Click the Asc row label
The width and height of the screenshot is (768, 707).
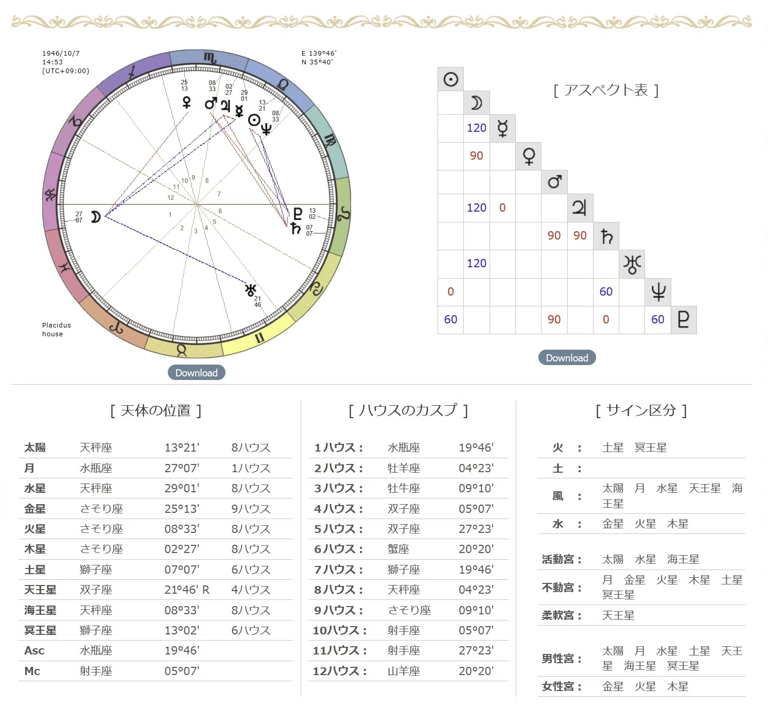(x=34, y=650)
